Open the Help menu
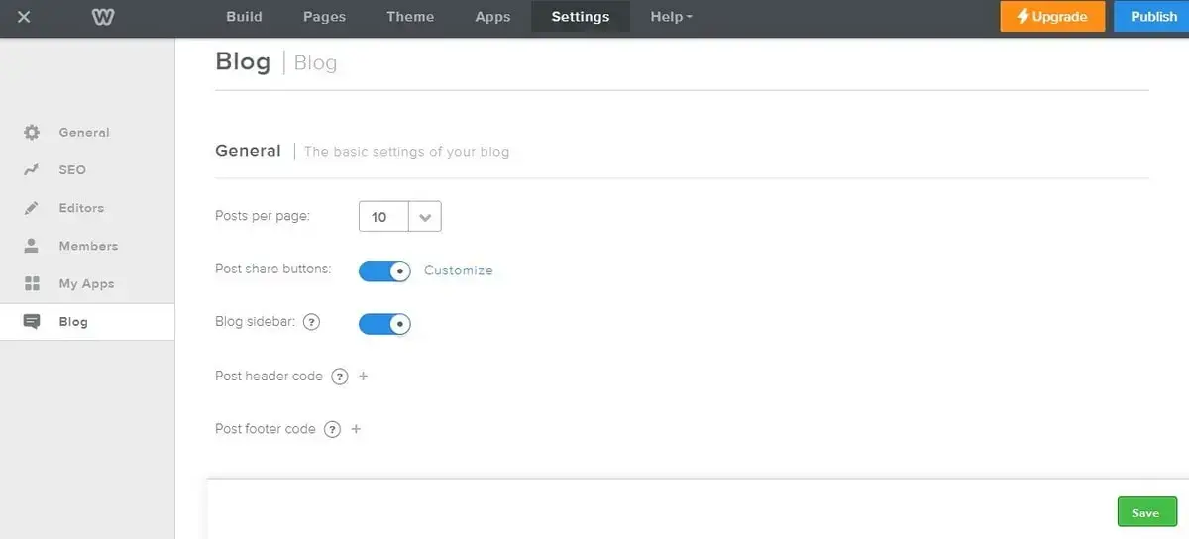This screenshot has width=1189, height=539. 671,16
